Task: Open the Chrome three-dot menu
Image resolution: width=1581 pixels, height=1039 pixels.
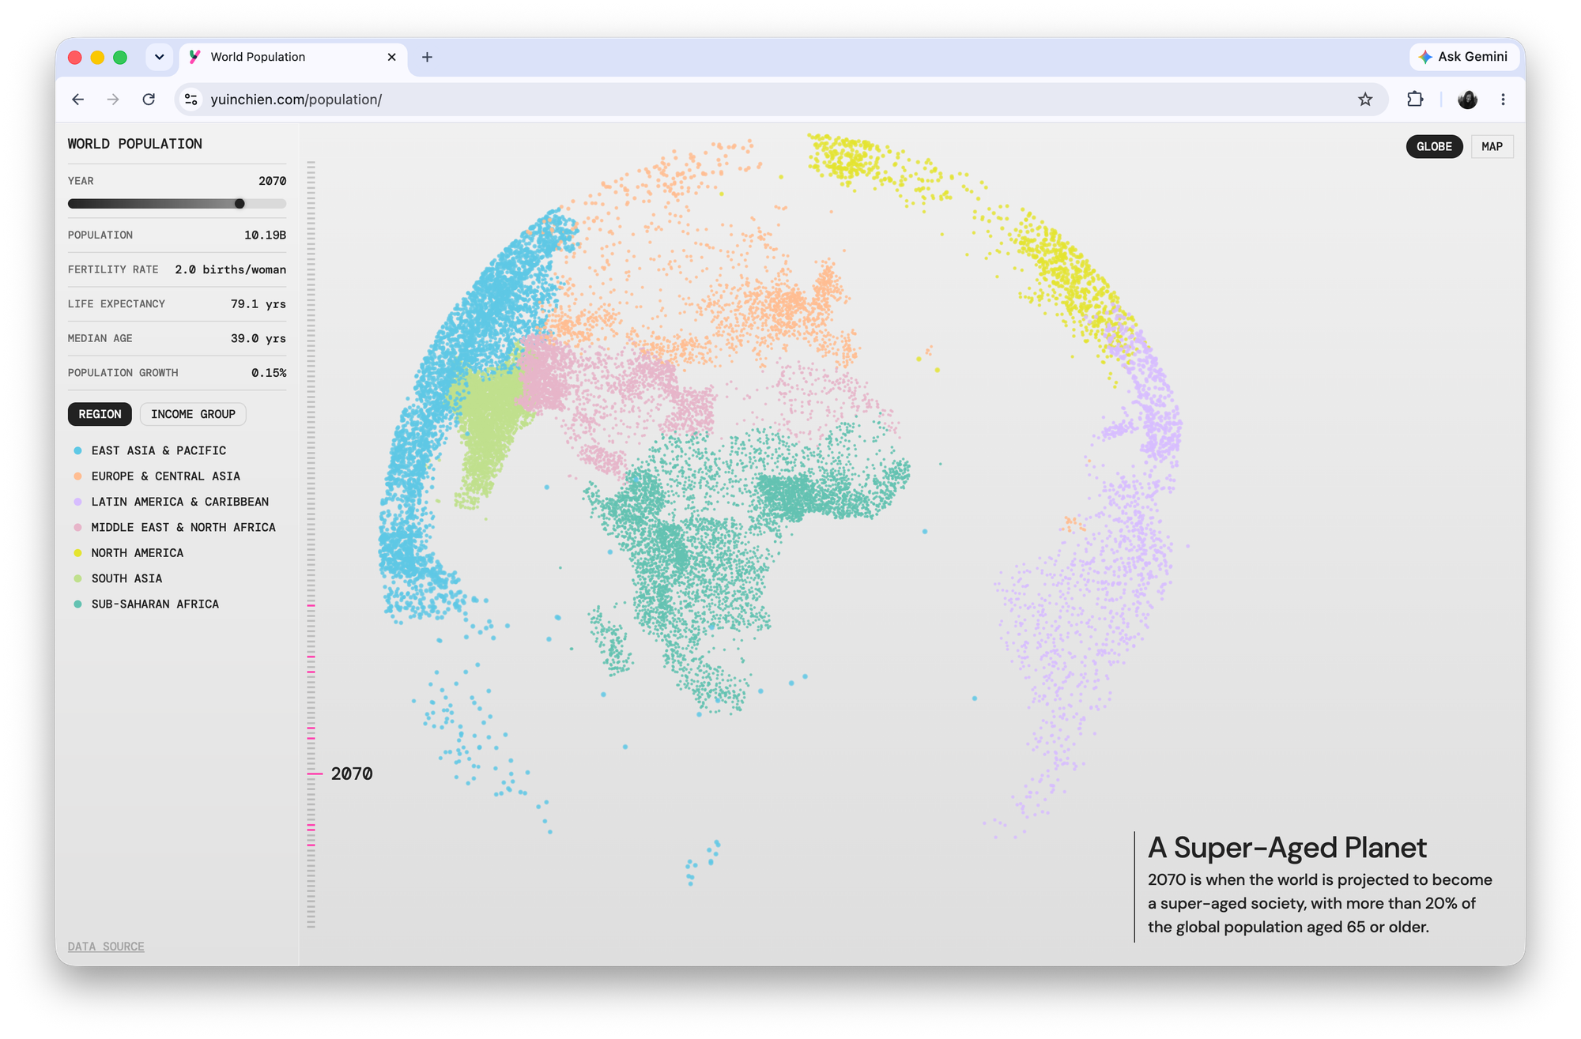Action: click(1503, 100)
